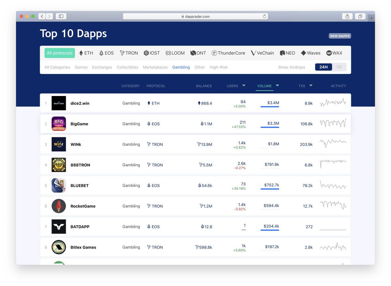Screen dimensions: 391x286
Task: Open the WINk dapp logo
Action: (x=59, y=144)
